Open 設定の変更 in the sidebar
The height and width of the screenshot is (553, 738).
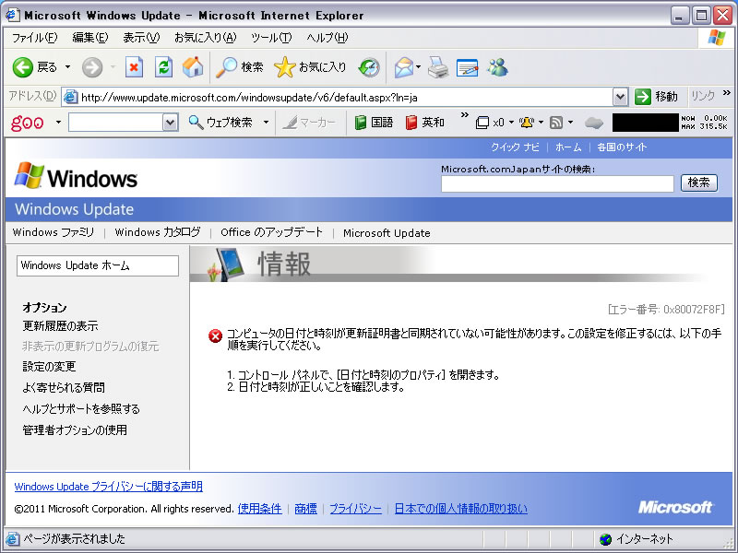click(49, 367)
